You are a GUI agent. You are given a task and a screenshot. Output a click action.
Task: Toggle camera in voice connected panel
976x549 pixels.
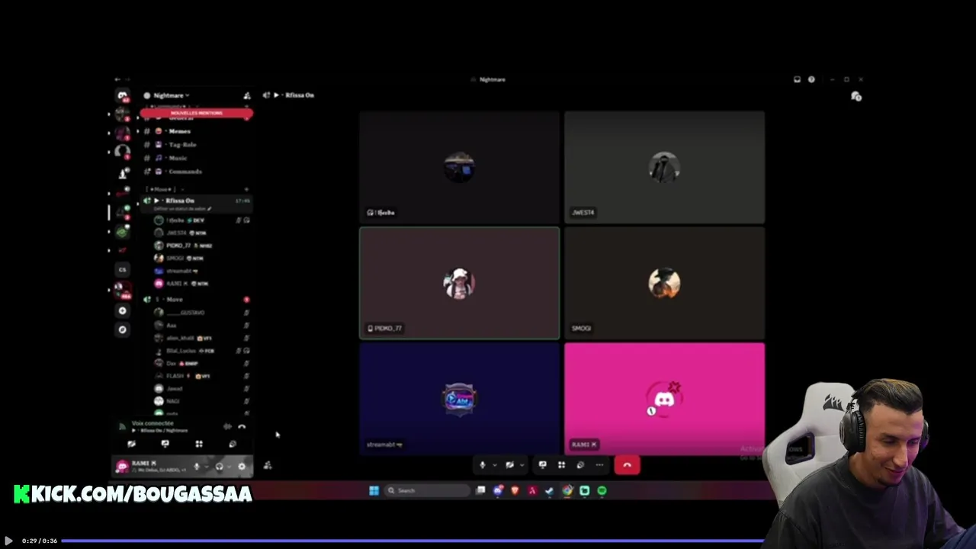point(131,444)
